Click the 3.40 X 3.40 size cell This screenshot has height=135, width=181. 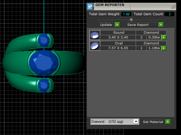click(118, 37)
